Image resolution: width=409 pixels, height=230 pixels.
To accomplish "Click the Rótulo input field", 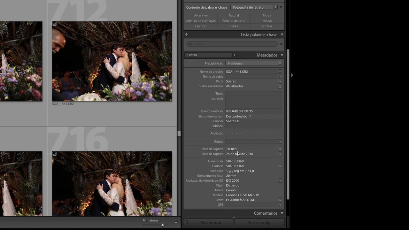I will point(251,142).
